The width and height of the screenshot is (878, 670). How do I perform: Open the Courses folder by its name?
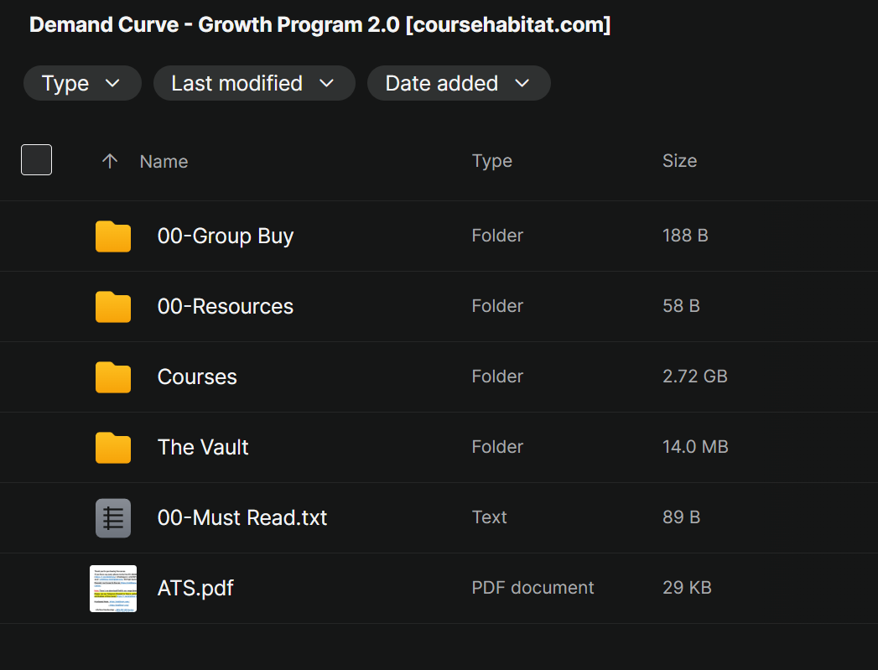[x=197, y=377]
